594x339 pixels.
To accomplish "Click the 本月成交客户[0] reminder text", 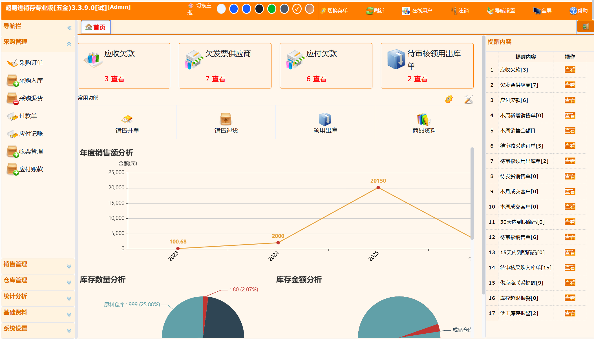I will click(519, 191).
